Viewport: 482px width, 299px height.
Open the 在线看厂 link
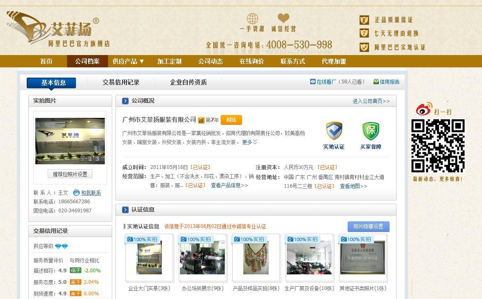326,82
